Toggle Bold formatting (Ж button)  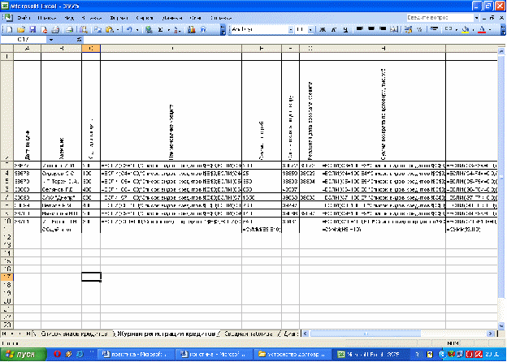point(323,29)
